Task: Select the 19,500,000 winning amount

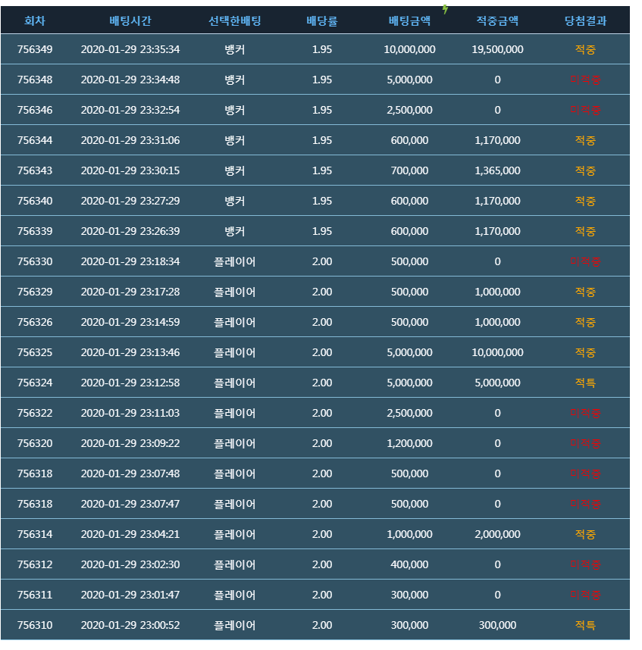Action: pyautogui.click(x=497, y=49)
